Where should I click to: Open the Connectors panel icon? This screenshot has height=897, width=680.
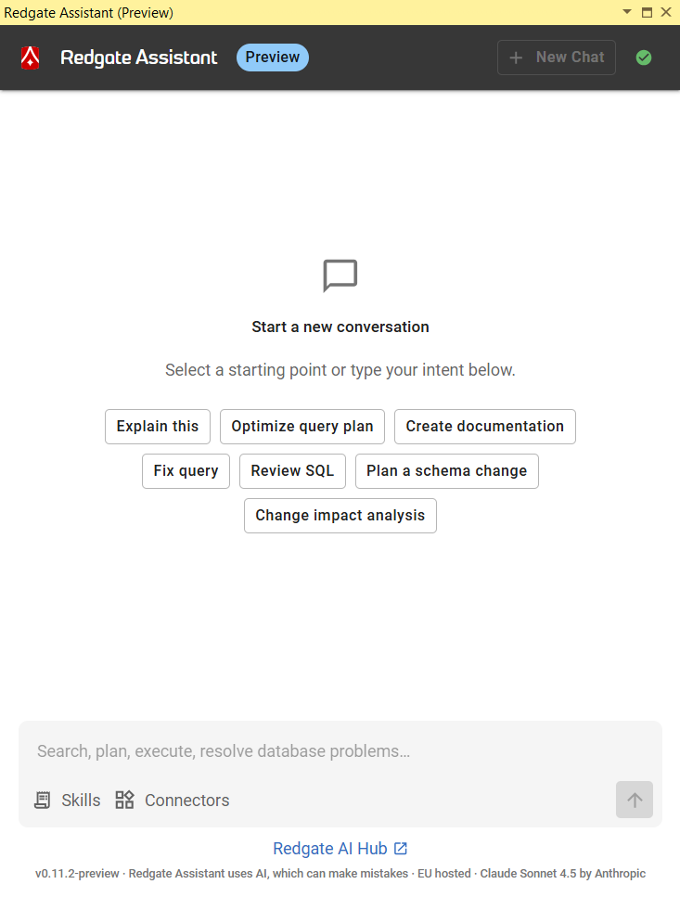coord(124,800)
